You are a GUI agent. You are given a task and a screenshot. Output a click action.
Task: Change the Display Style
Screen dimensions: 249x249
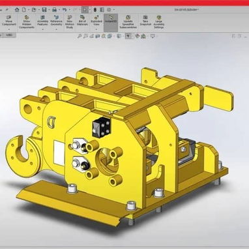119,37
